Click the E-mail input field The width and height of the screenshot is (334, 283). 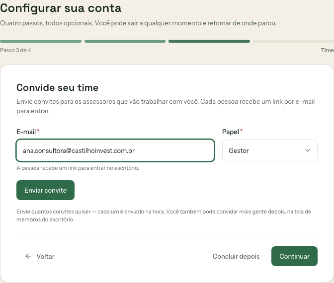tap(115, 150)
